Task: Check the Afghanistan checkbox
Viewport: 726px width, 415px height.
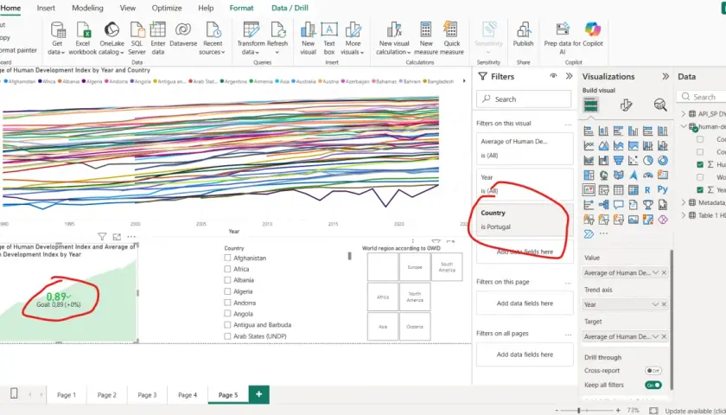Action: click(x=227, y=258)
